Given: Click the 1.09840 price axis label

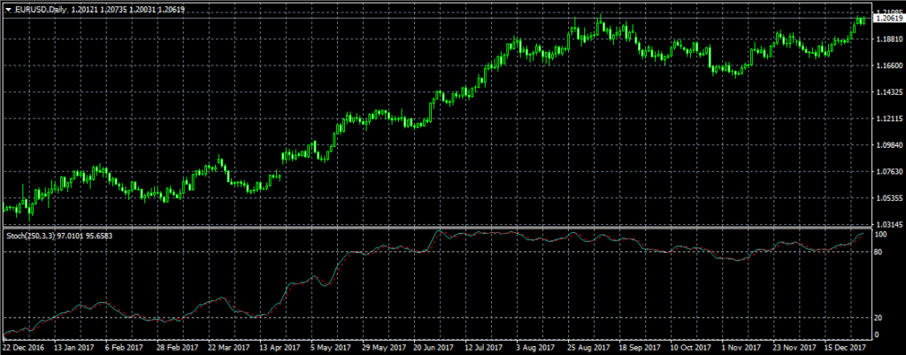Looking at the screenshot, I should (x=887, y=145).
